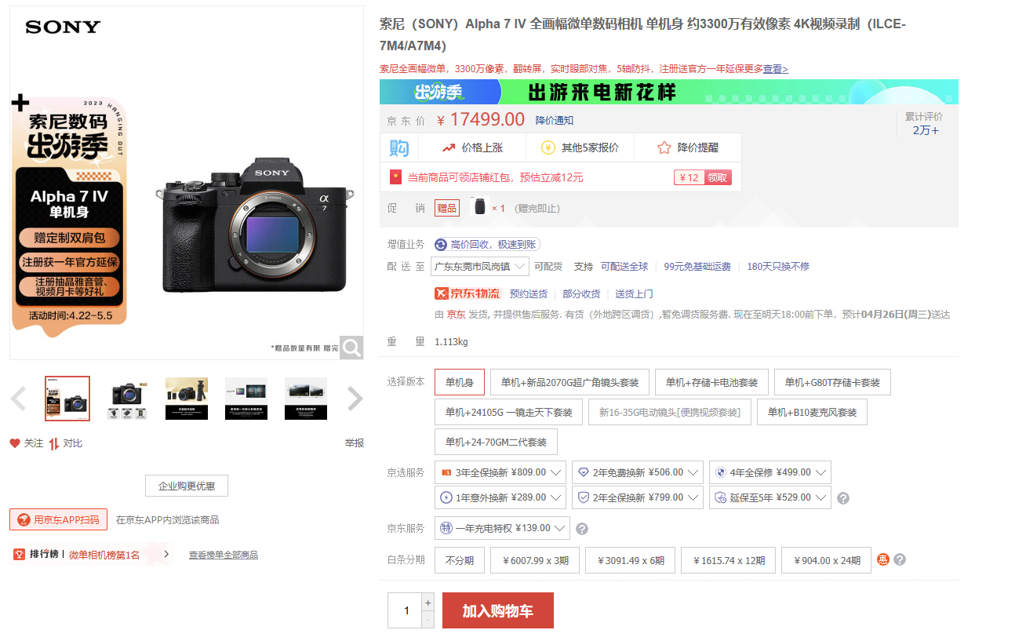Click the 可配送全球 link

624,267
